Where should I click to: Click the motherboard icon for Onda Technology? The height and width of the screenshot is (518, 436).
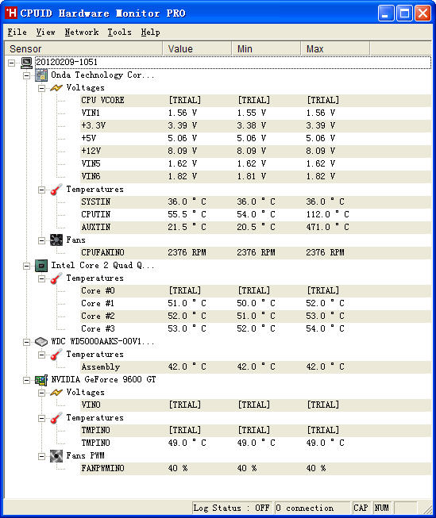point(41,75)
